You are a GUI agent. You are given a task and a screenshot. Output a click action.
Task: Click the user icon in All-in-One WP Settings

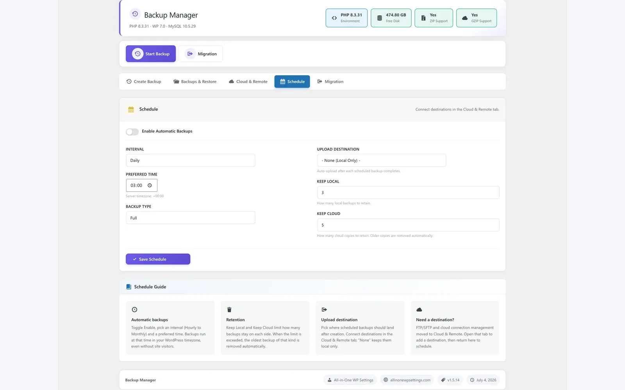[x=330, y=380]
